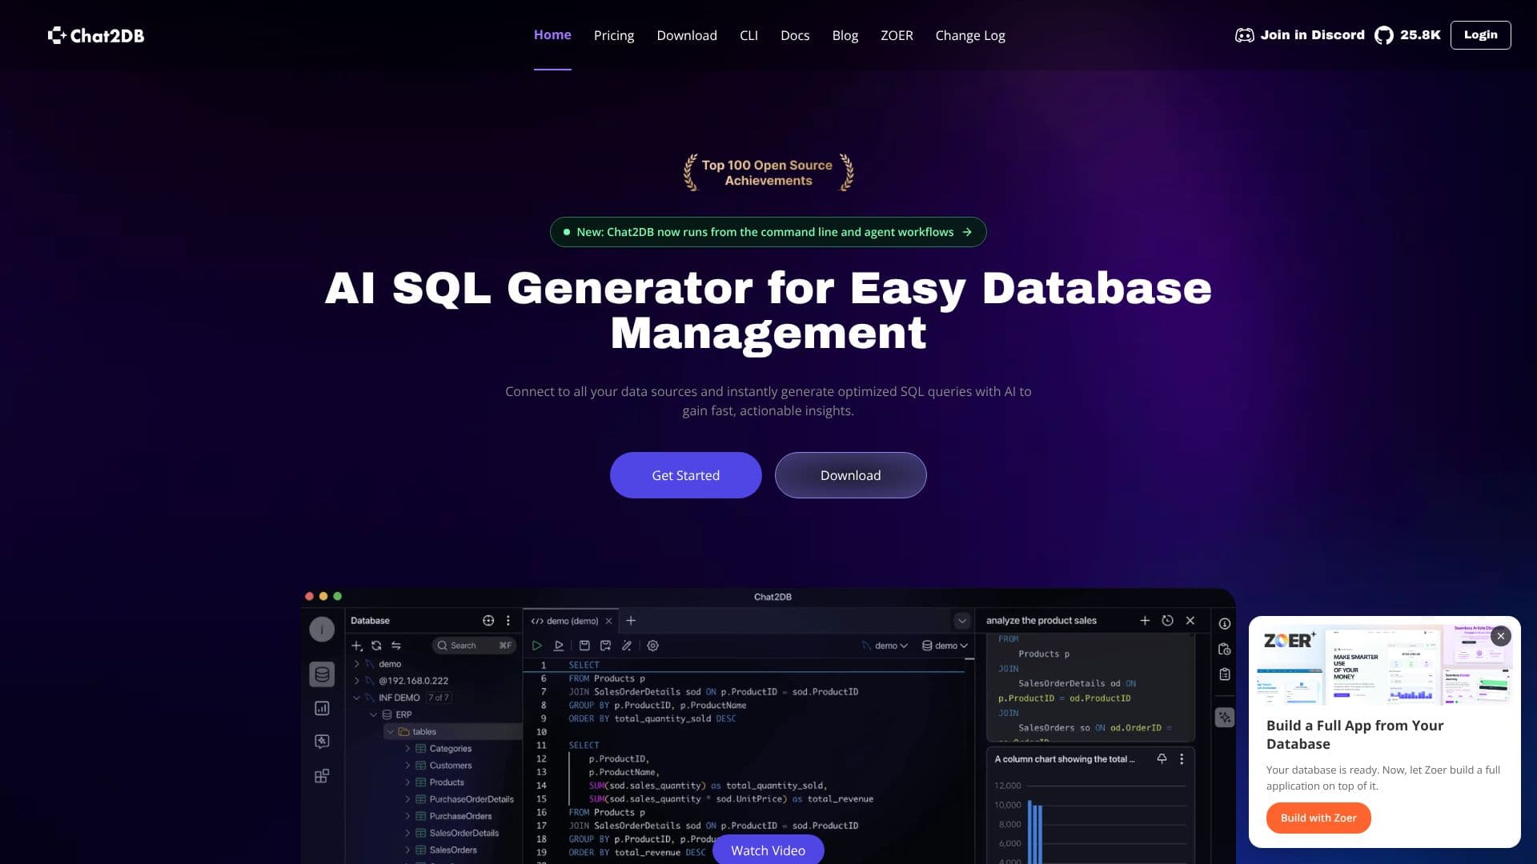Screen dimensions: 1537x864
Task: Collapse the INF DEMO connection
Action: click(x=357, y=698)
